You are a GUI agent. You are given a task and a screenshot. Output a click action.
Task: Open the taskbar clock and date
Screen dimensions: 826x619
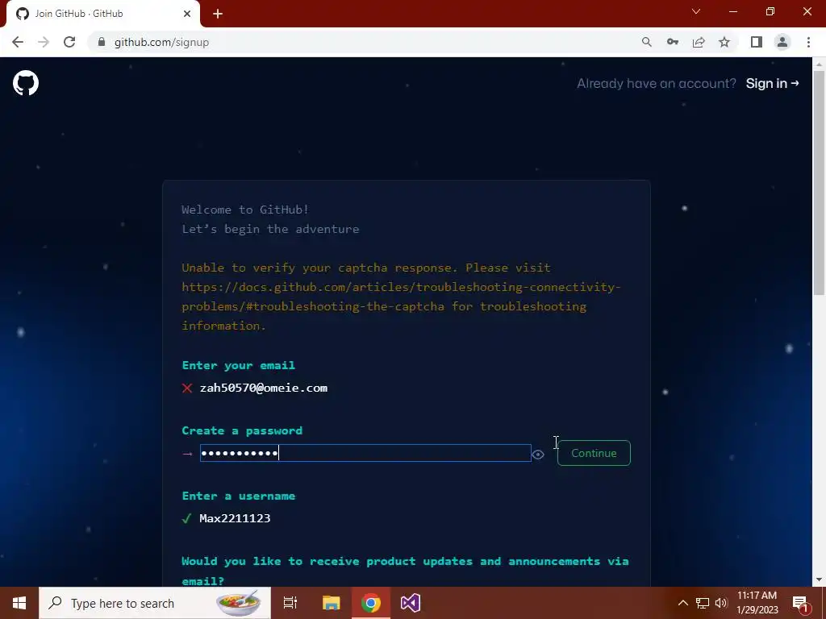point(757,603)
